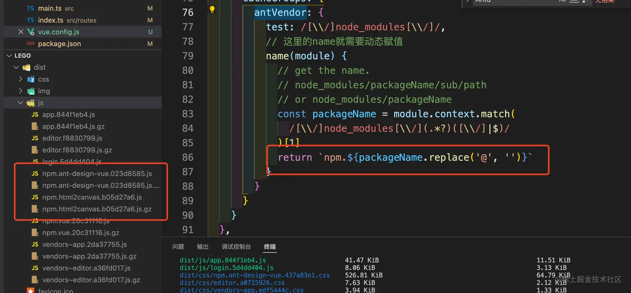Click the js folder icon
The height and width of the screenshot is (293, 631).
[x=31, y=103]
